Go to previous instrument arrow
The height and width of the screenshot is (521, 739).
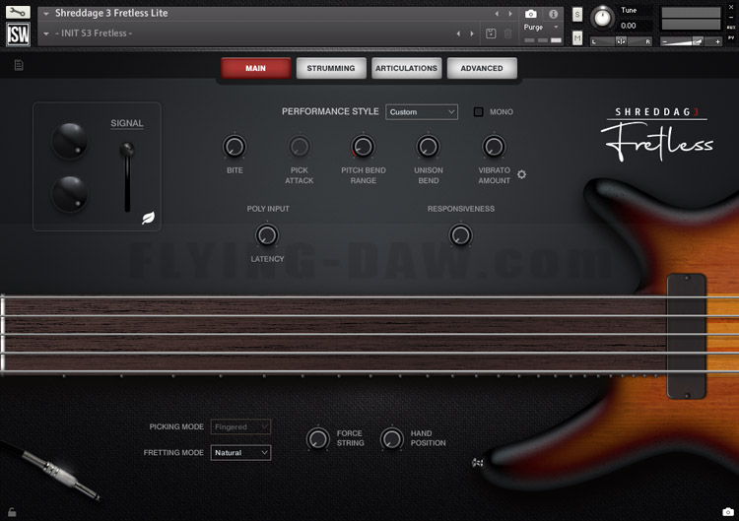pyautogui.click(x=497, y=14)
